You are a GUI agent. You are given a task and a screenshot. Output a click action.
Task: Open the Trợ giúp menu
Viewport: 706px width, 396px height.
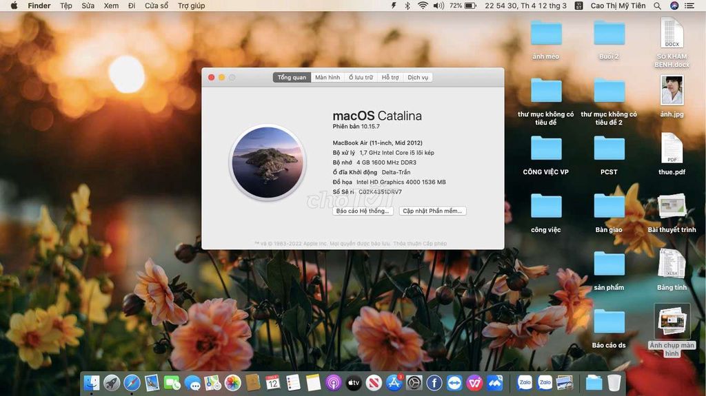click(x=192, y=6)
